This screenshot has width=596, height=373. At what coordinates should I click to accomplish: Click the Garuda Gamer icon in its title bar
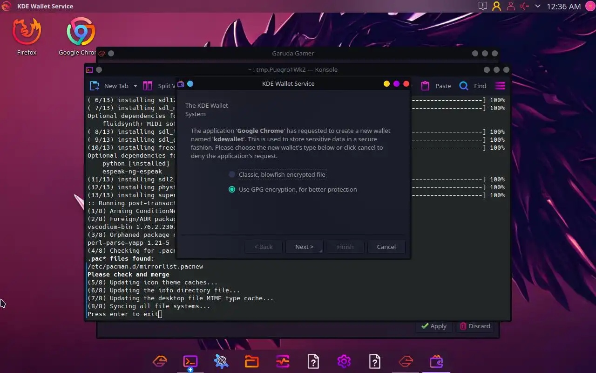click(102, 54)
